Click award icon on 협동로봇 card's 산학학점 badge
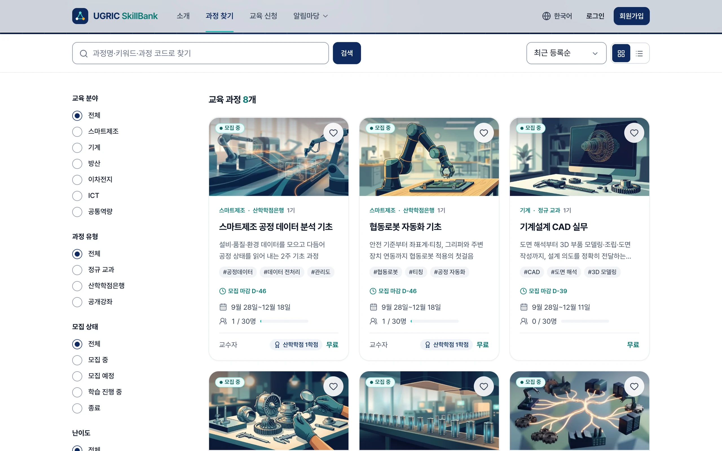Screen dimensions: 722x451 pos(428,345)
